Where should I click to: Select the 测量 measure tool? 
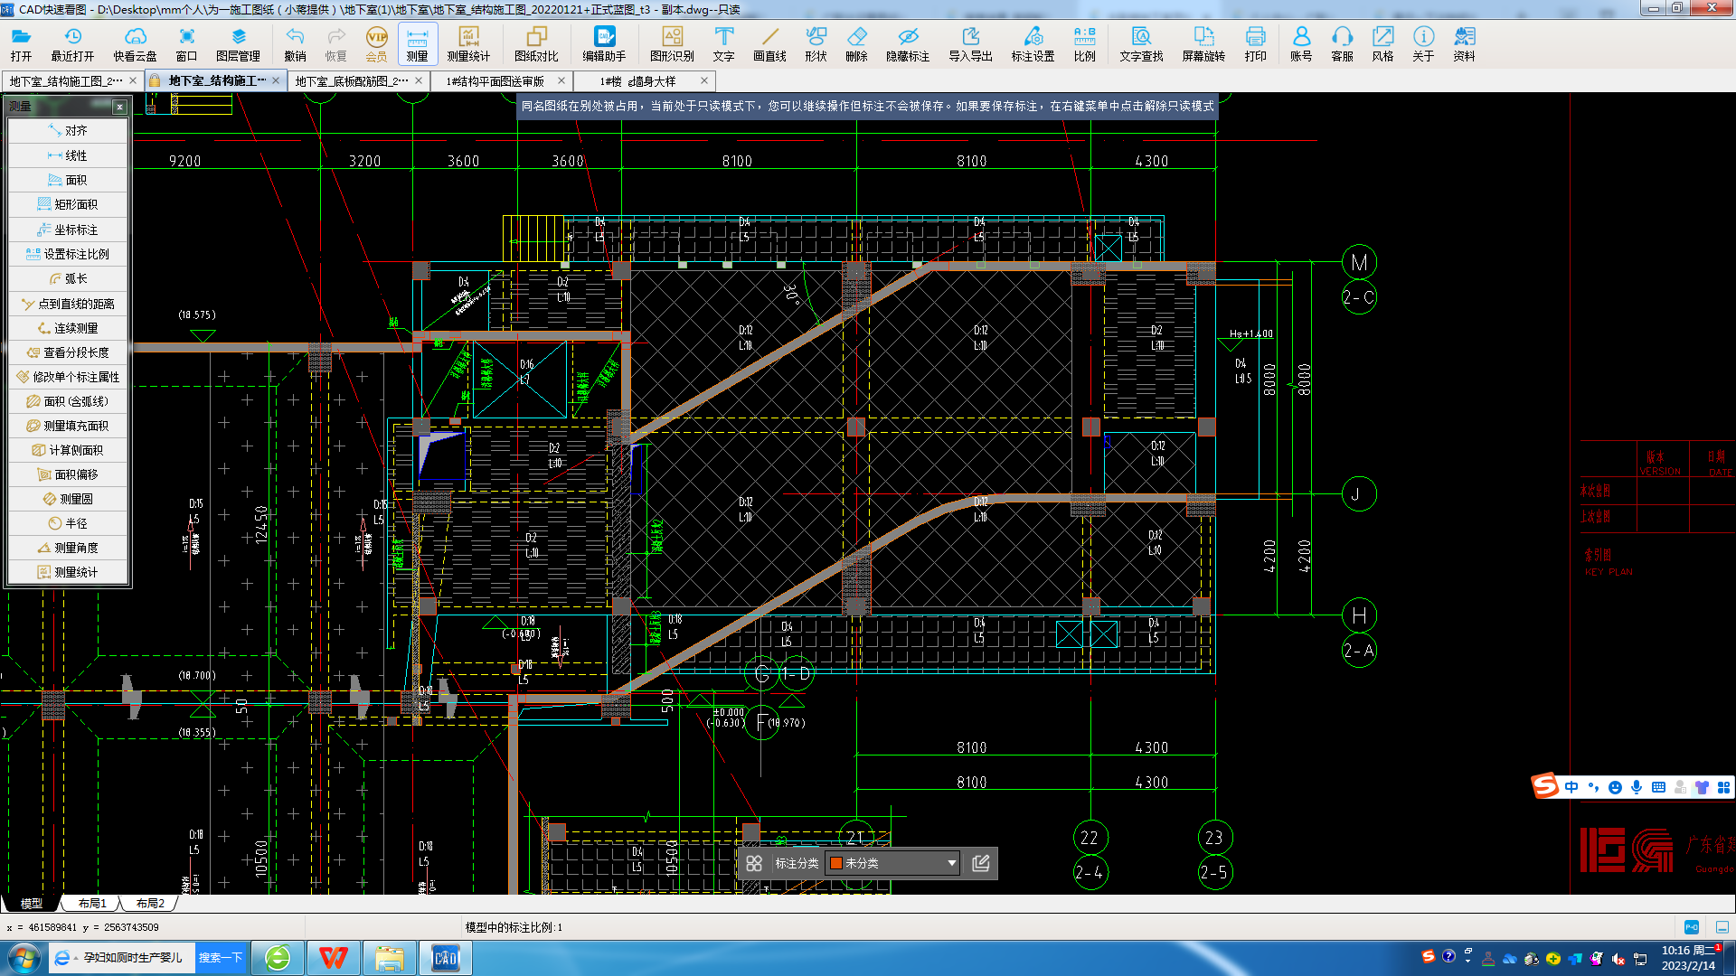pos(417,43)
